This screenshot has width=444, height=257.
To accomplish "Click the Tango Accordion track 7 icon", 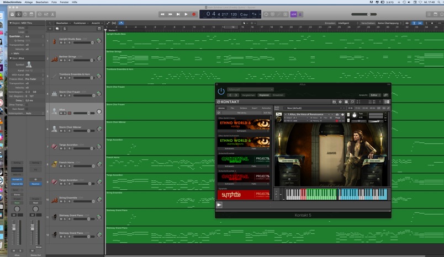I will click(x=54, y=147).
